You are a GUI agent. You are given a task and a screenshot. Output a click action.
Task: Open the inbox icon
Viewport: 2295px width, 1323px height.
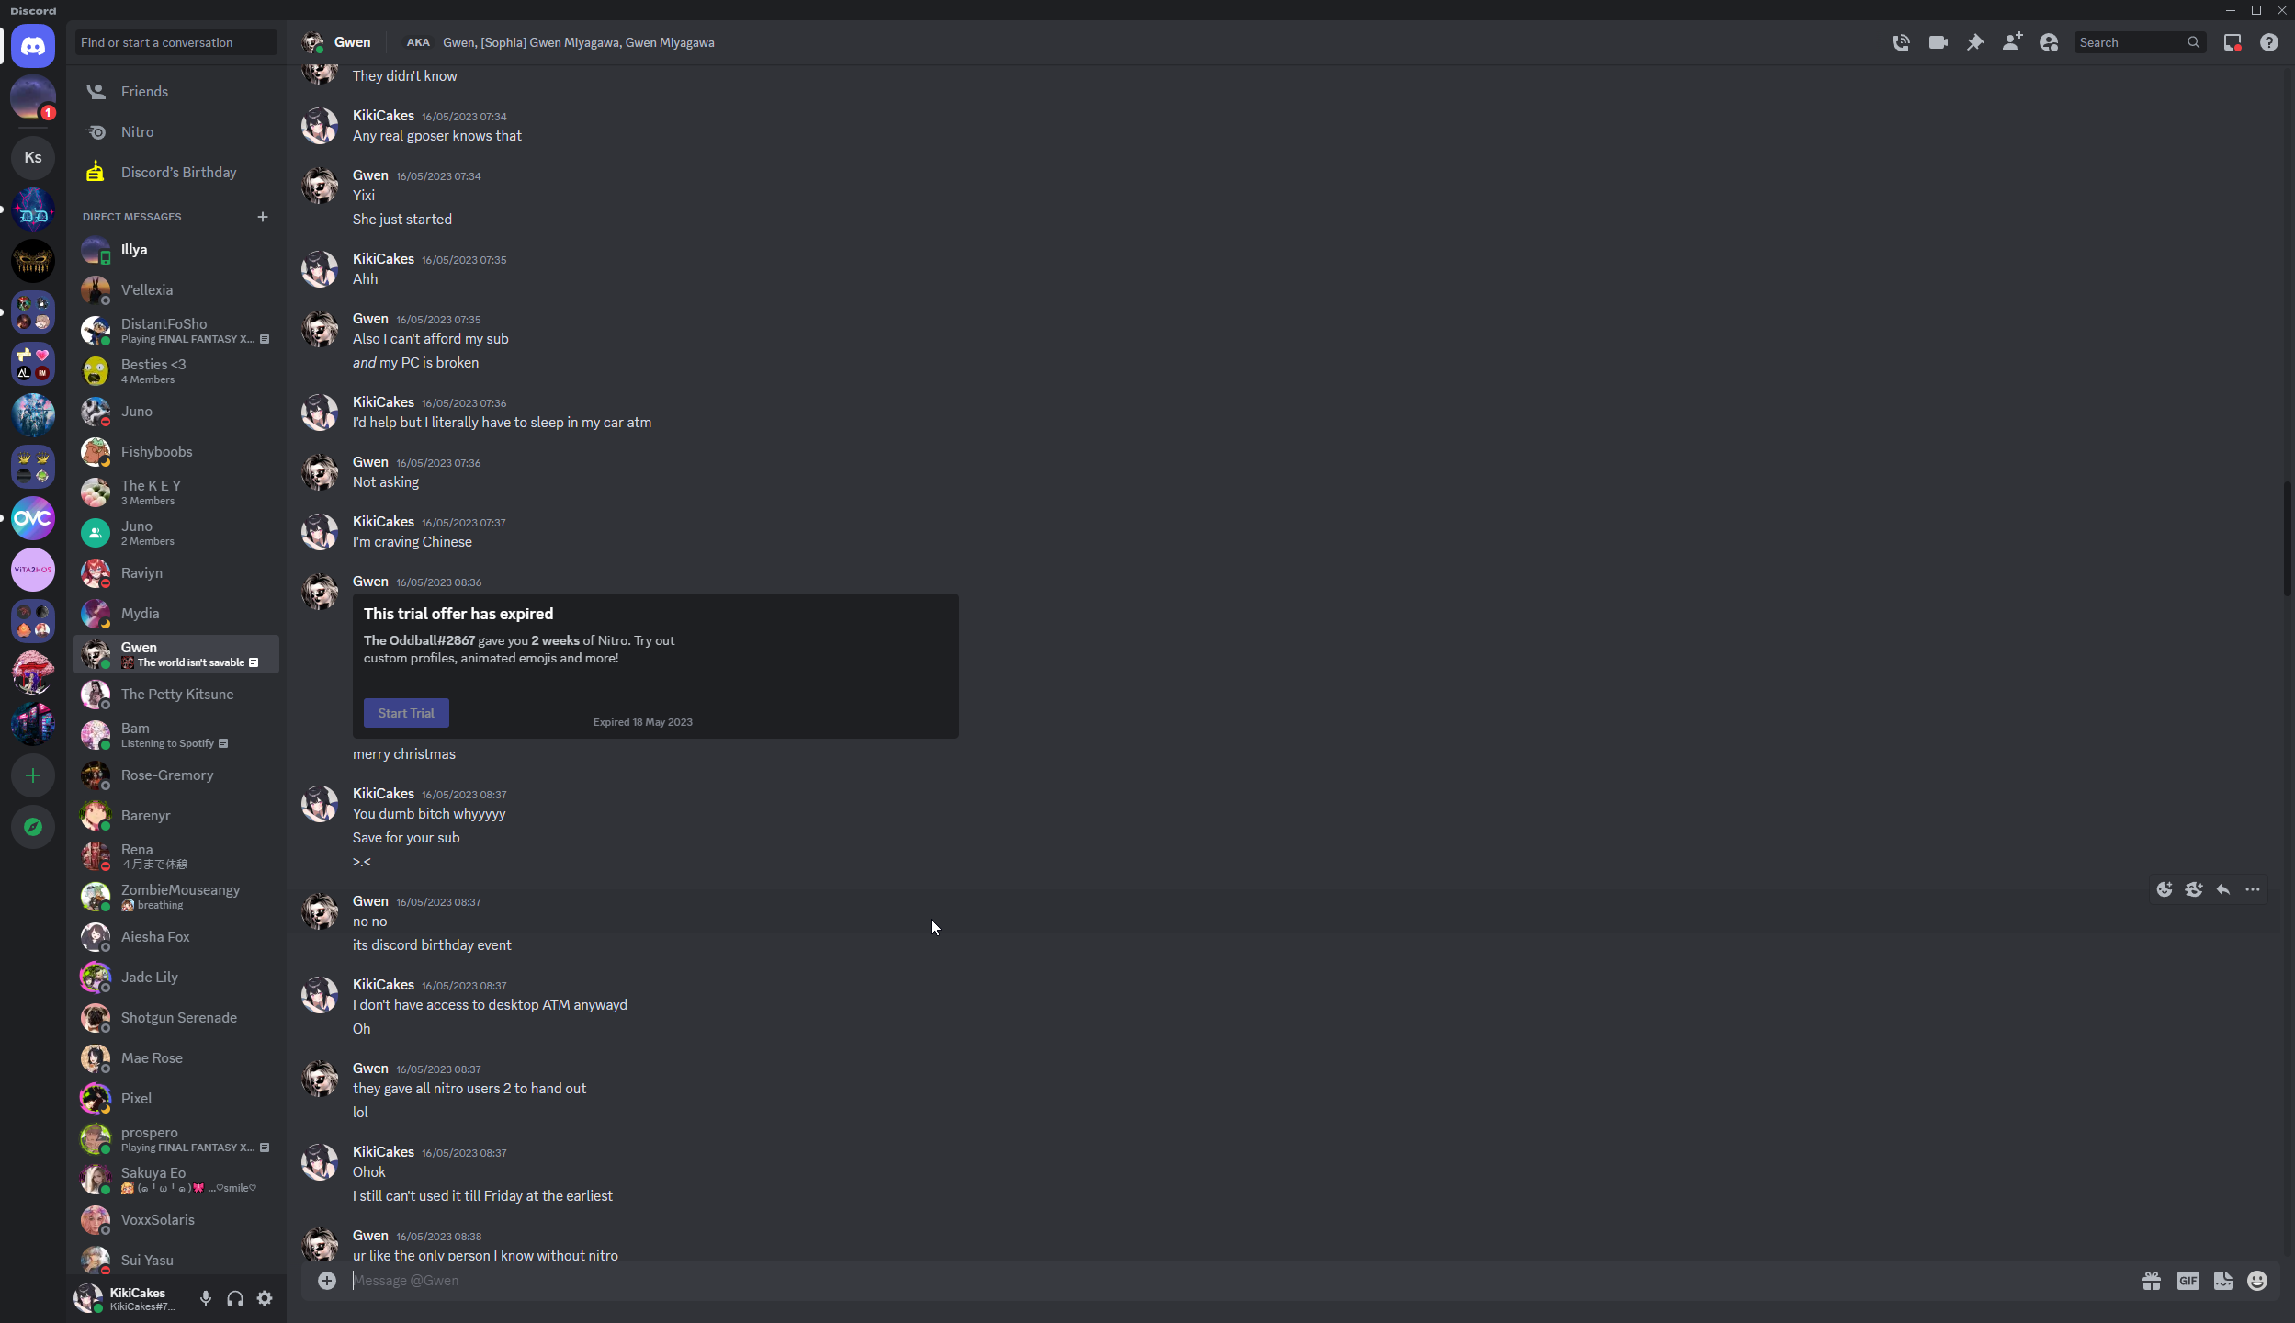[x=2233, y=42]
